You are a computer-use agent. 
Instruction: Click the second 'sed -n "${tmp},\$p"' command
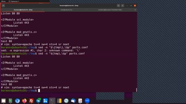coord(61,53)
